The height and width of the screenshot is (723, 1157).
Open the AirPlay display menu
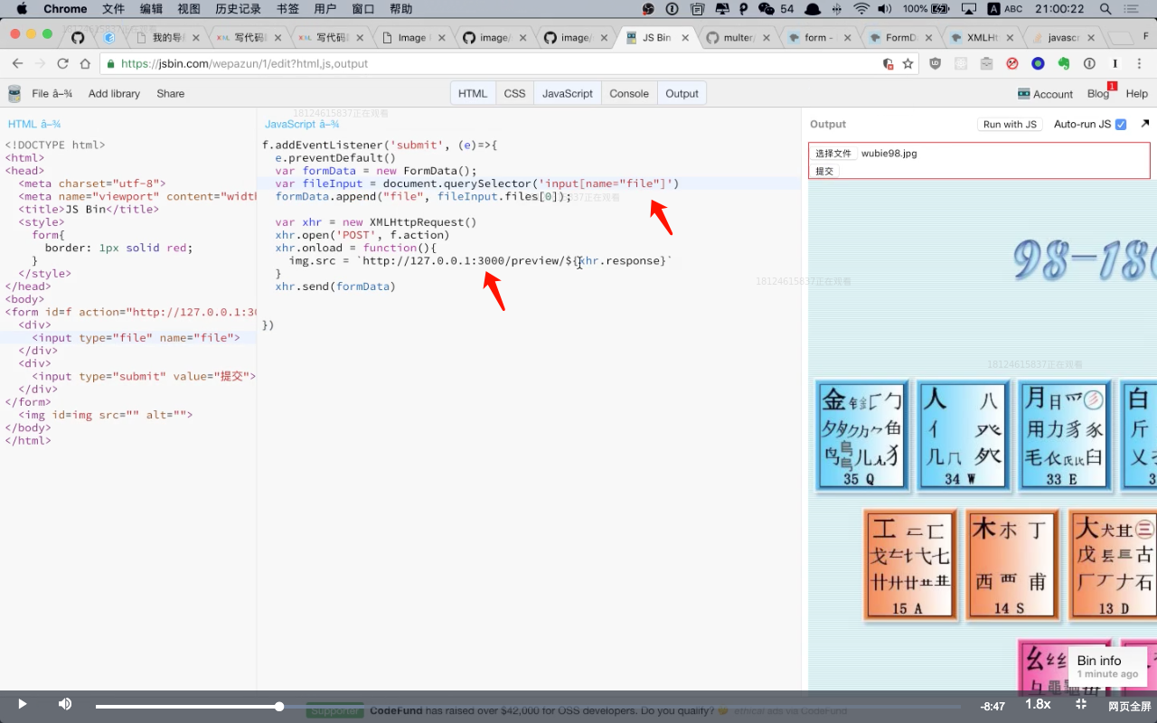[969, 9]
